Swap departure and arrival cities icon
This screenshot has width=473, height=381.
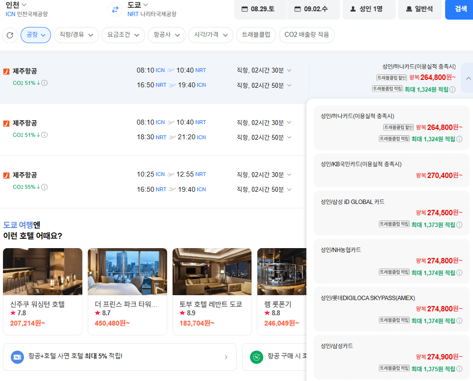[115, 10]
